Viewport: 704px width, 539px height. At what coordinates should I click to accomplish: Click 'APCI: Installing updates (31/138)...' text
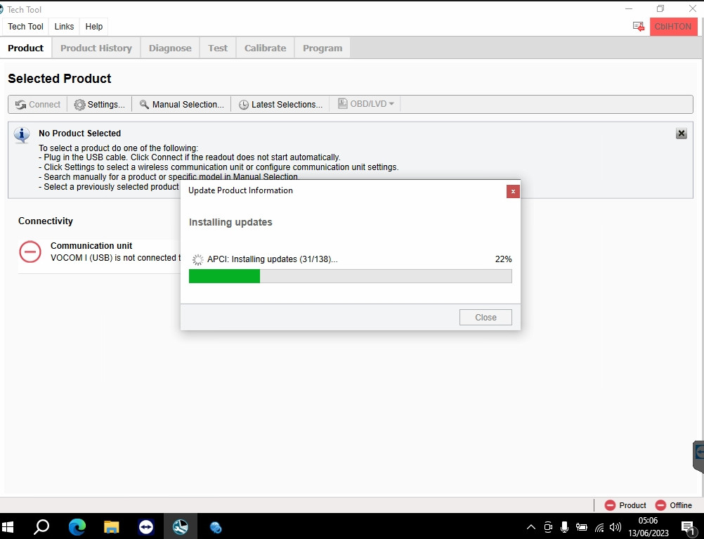pyautogui.click(x=273, y=259)
